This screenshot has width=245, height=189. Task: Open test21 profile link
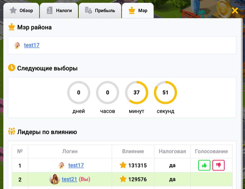point(69,179)
